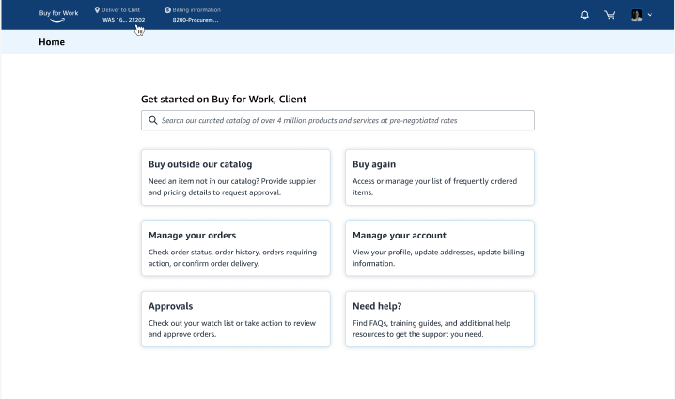
Task: Open the Deliver to Clint address selector
Action: tap(120, 15)
